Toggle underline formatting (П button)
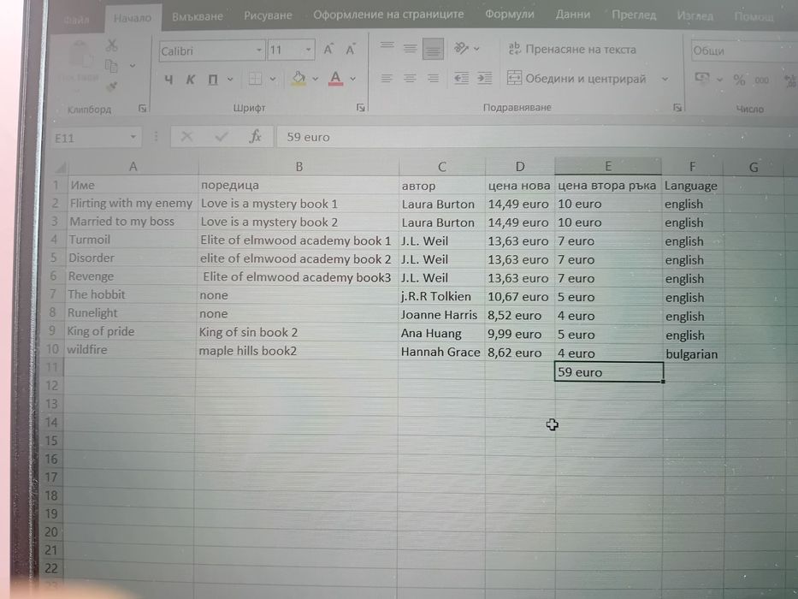The width and height of the screenshot is (798, 599). pyautogui.click(x=213, y=80)
